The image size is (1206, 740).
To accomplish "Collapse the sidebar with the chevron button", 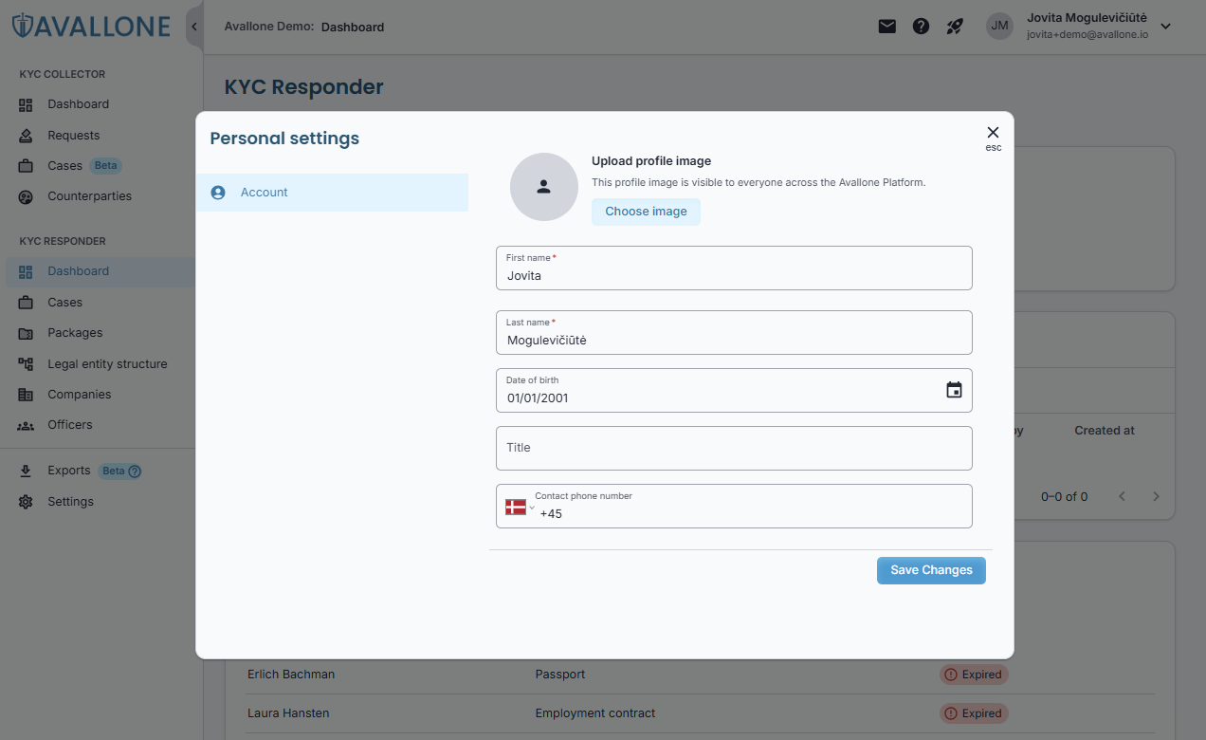I will pos(194,27).
